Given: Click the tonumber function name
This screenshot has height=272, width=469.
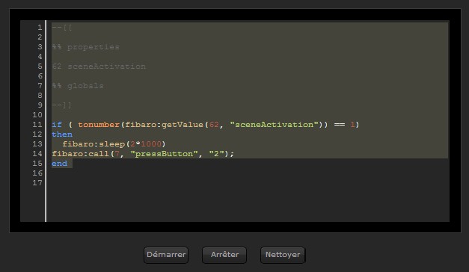Looking at the screenshot, I should [x=99, y=125].
